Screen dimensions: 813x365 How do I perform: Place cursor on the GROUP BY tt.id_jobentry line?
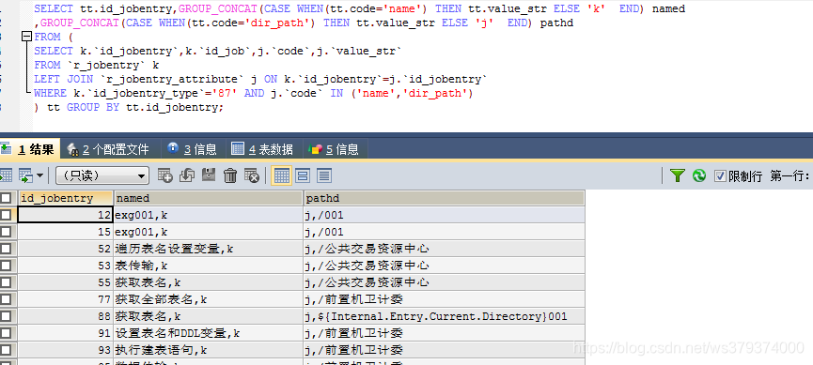click(129, 107)
